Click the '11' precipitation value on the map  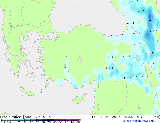coord(150,21)
